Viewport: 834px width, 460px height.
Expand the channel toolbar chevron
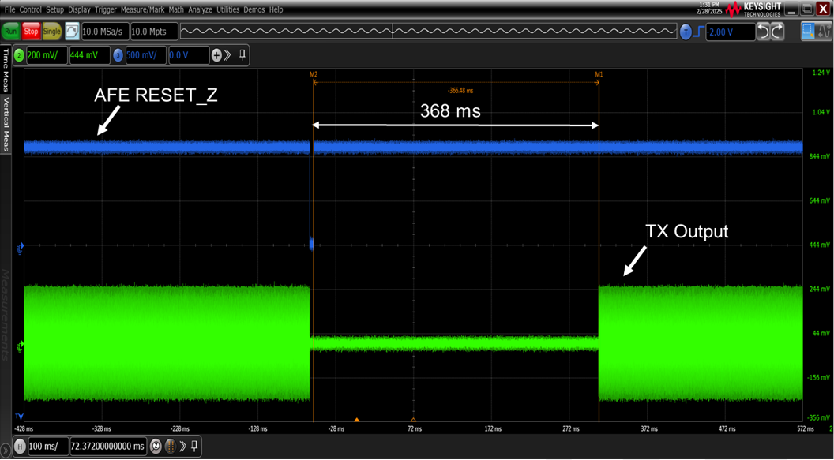228,55
